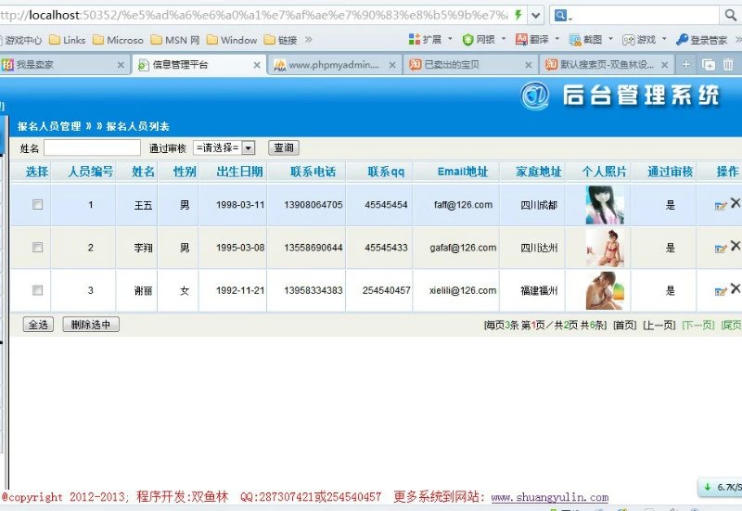Open the MSN 网 bookmark folder
The height and width of the screenshot is (511, 742).
point(175,40)
